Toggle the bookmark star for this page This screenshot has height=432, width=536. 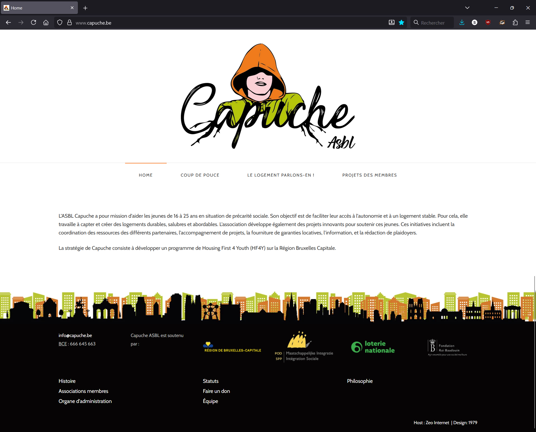tap(401, 23)
